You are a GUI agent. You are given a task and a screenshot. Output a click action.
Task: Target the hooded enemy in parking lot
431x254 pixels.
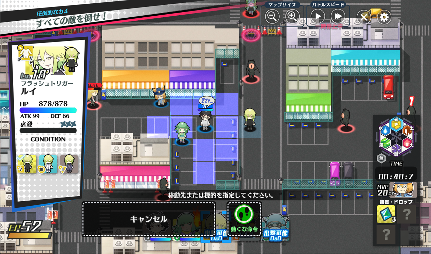coord(345,120)
